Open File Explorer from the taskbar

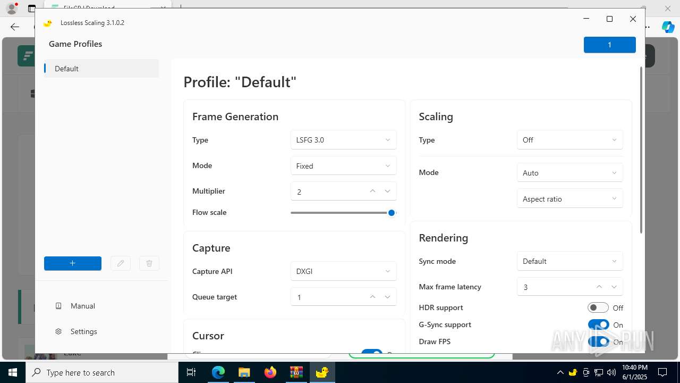(244, 372)
